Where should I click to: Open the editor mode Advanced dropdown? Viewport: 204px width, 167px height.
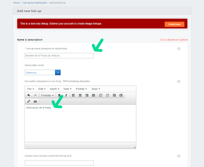click(42, 73)
